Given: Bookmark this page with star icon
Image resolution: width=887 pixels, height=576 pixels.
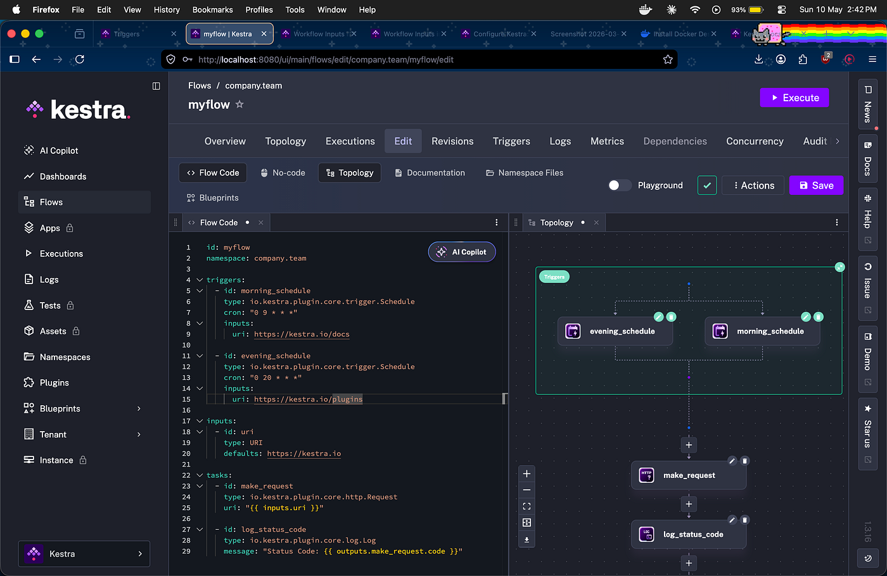Looking at the screenshot, I should [x=668, y=59].
